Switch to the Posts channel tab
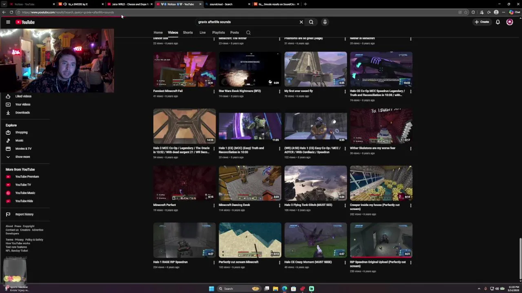Viewport: 522px width, 293px height. click(x=234, y=33)
